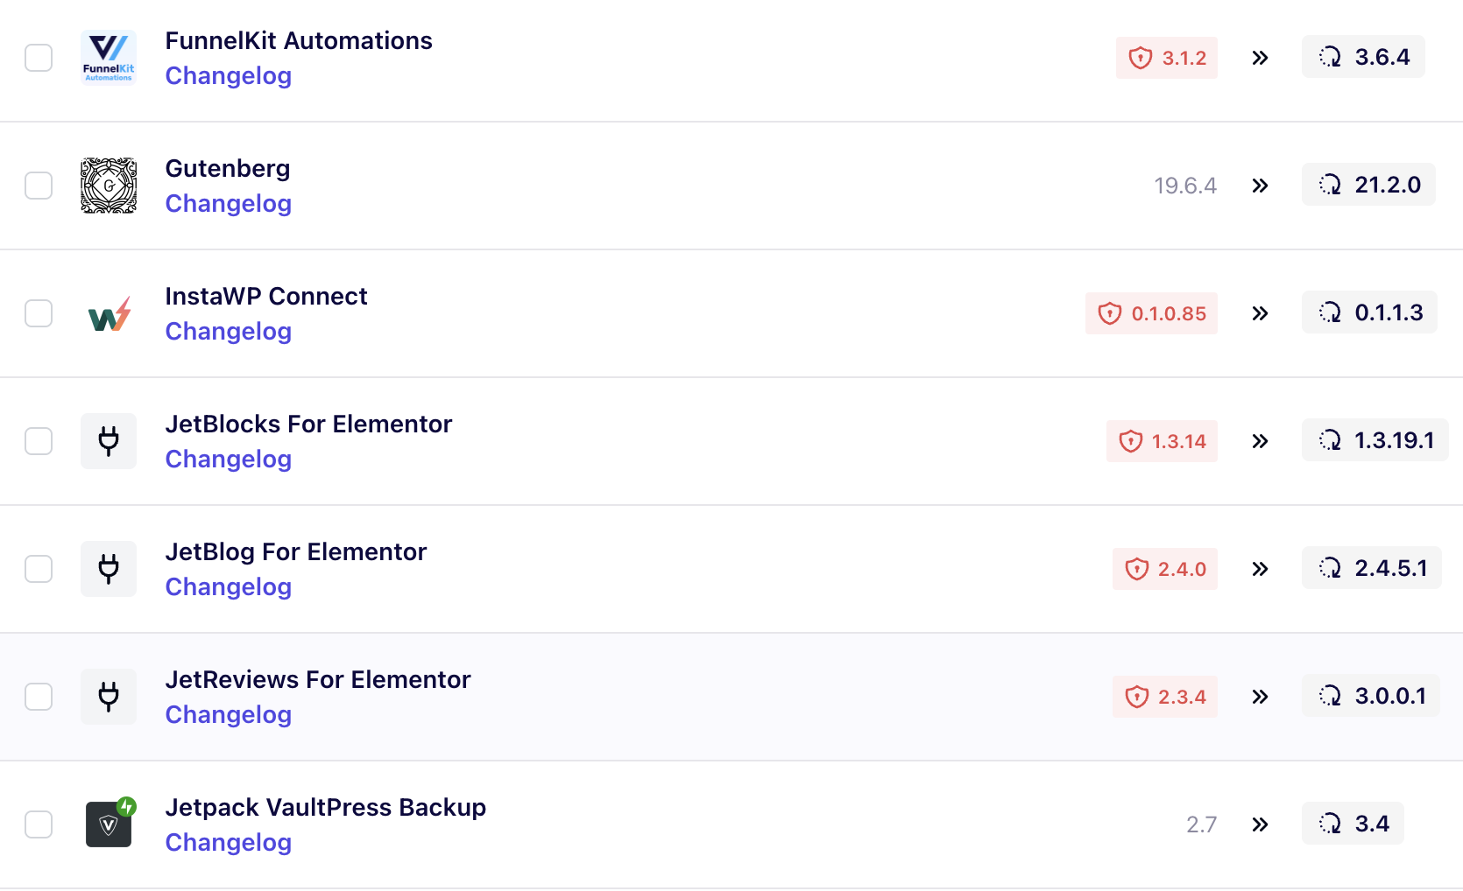This screenshot has width=1463, height=891.
Task: Click the JetBlocks For Elementor plug icon
Action: pyautogui.click(x=109, y=441)
